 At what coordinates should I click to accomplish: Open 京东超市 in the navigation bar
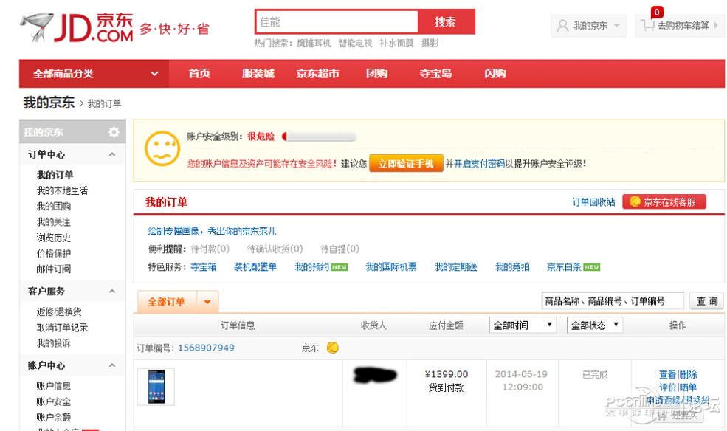[x=317, y=74]
